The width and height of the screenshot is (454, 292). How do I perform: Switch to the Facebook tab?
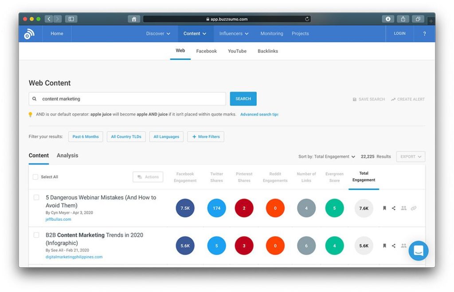pyautogui.click(x=207, y=51)
